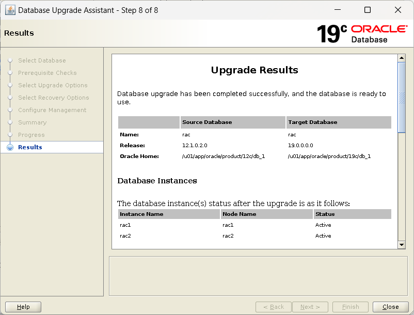Image resolution: width=414 pixels, height=315 pixels.
Task: Close the window using title bar X
Action: [397, 10]
